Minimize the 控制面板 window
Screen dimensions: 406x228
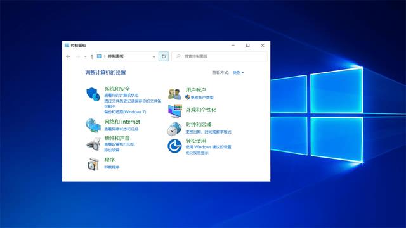pos(233,45)
